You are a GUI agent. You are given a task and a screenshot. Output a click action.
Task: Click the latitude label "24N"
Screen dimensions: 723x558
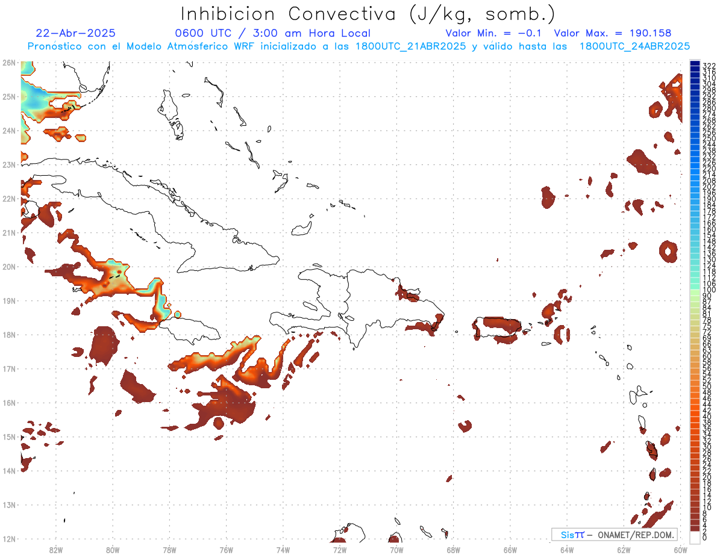point(8,131)
